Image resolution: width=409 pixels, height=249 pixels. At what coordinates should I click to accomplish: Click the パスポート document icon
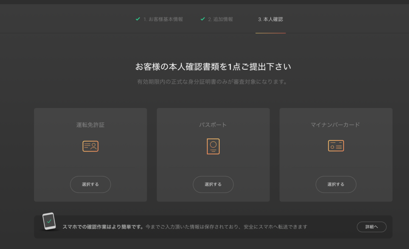(x=213, y=146)
